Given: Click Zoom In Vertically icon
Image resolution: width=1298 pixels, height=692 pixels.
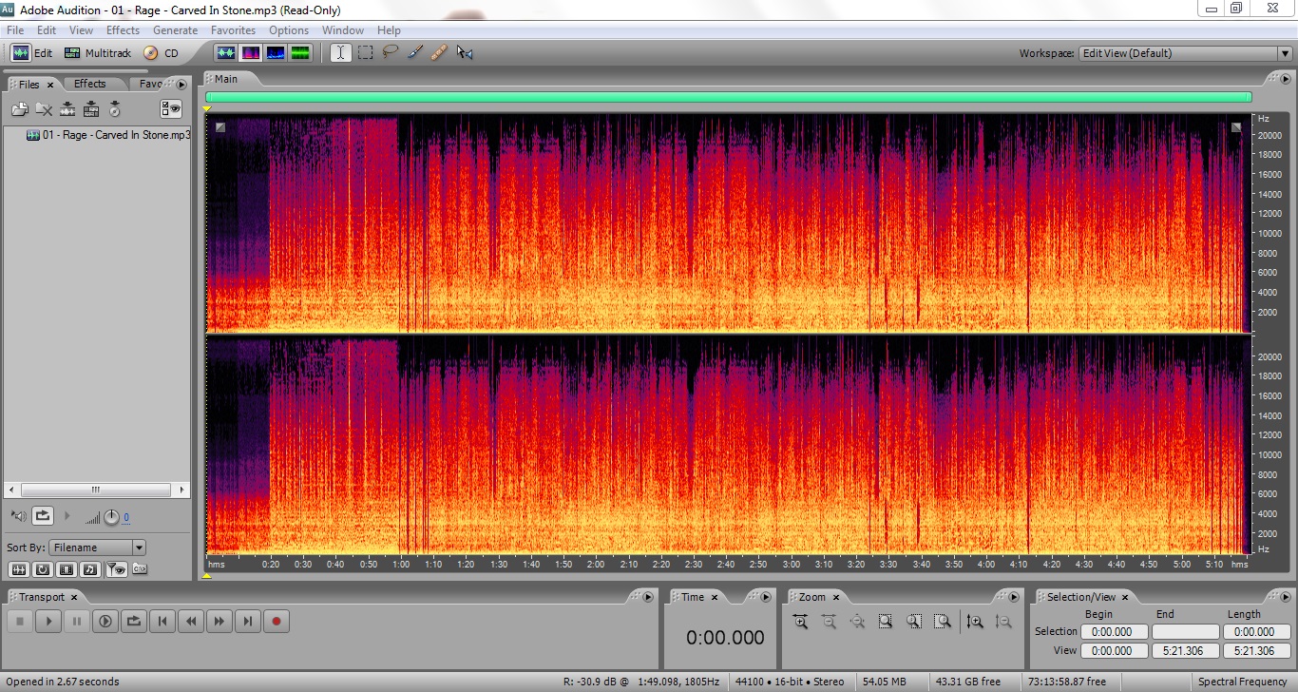Looking at the screenshot, I should tap(974, 622).
